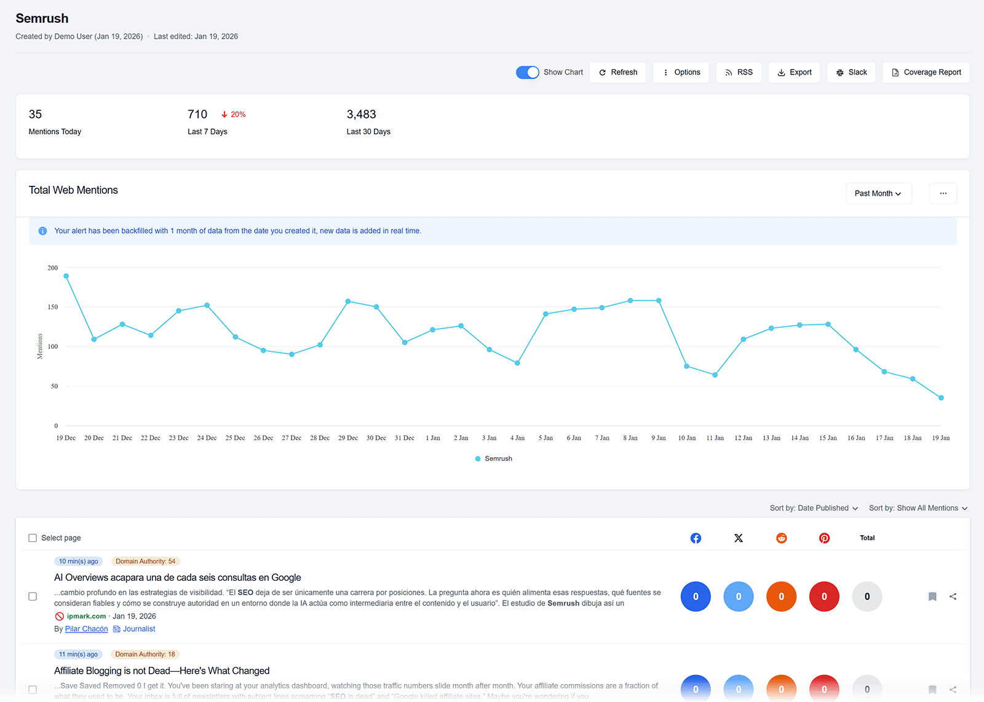The image size is (984, 702).
Task: Select the X (Twitter) column icon
Action: pos(739,538)
